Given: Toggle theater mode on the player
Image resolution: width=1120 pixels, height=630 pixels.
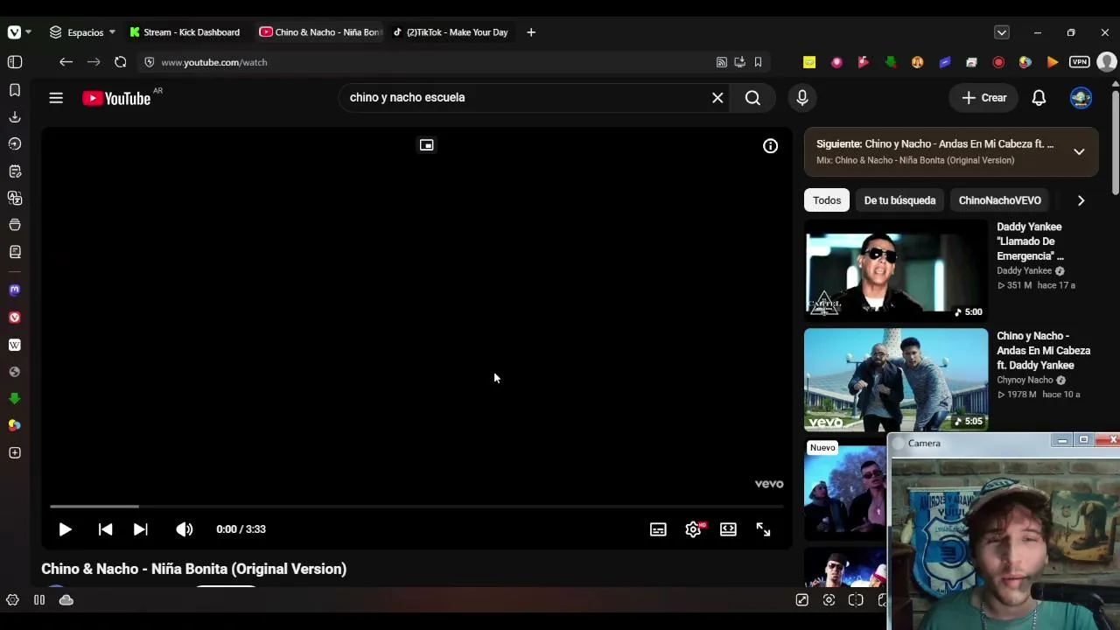Looking at the screenshot, I should point(728,529).
